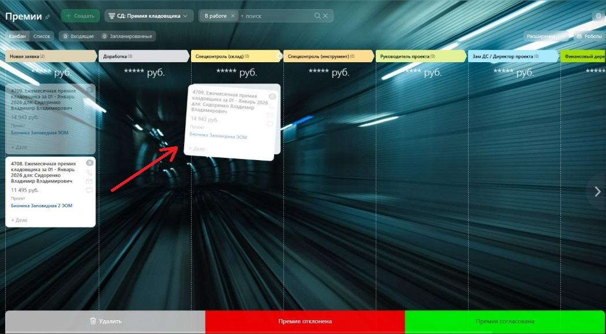
Task: Click the search magnifier icon
Action: (318, 16)
